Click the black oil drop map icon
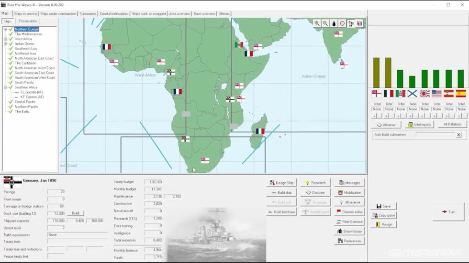 334,23
